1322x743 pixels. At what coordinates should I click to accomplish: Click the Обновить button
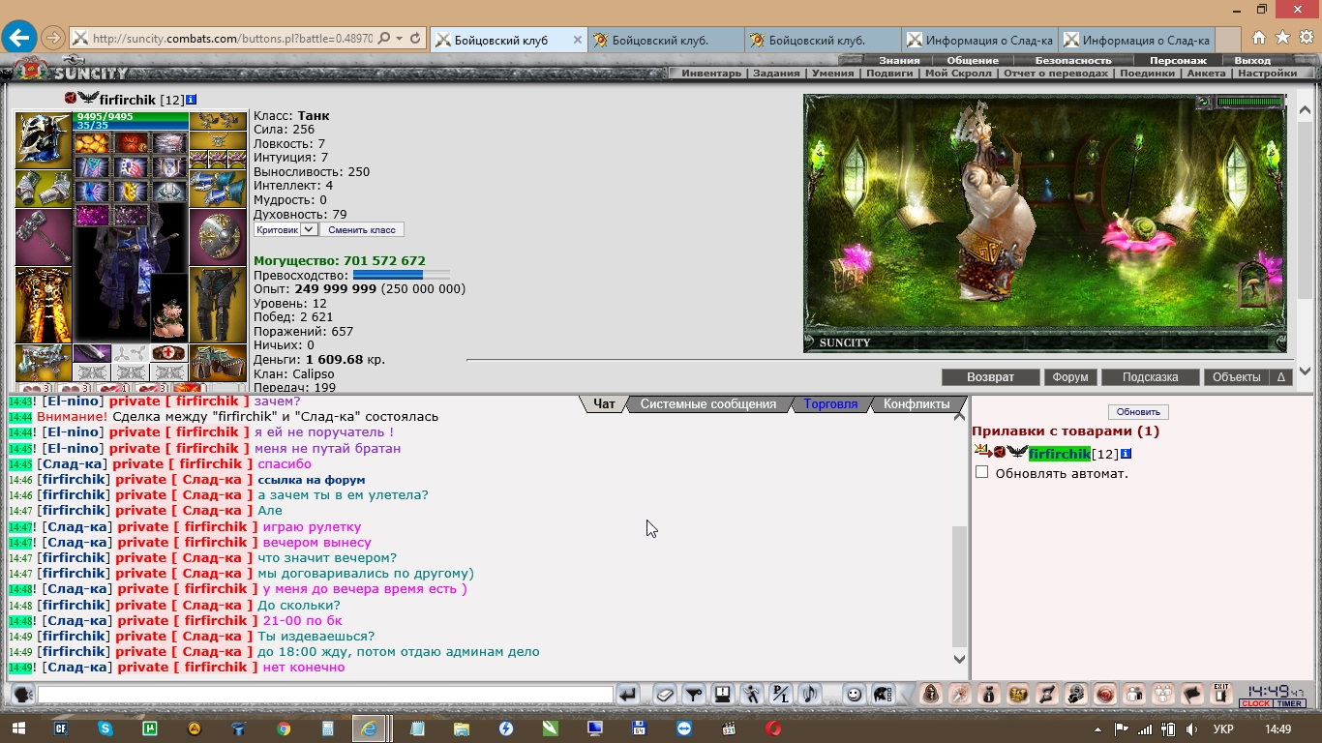tap(1138, 412)
